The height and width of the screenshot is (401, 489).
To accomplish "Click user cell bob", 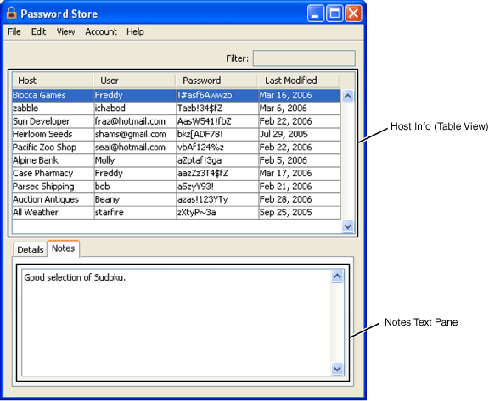I will point(135,187).
